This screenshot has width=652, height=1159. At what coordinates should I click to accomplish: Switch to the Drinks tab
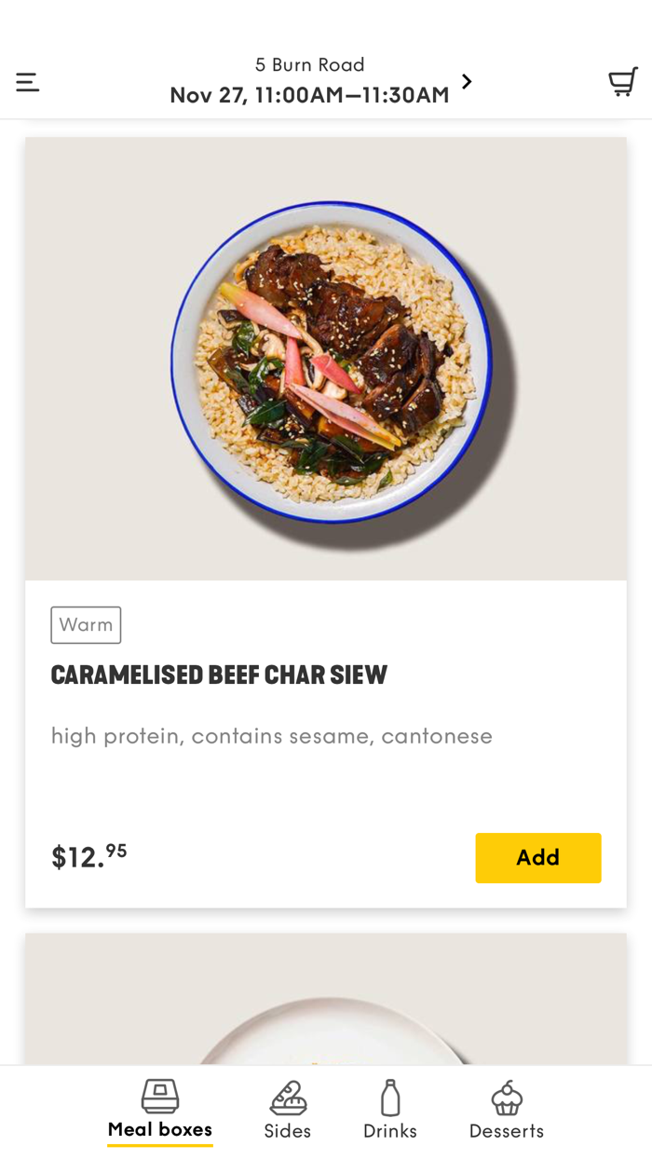click(x=389, y=1111)
